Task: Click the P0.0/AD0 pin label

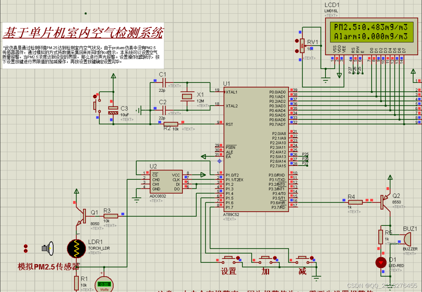Action: pyautogui.click(x=277, y=92)
